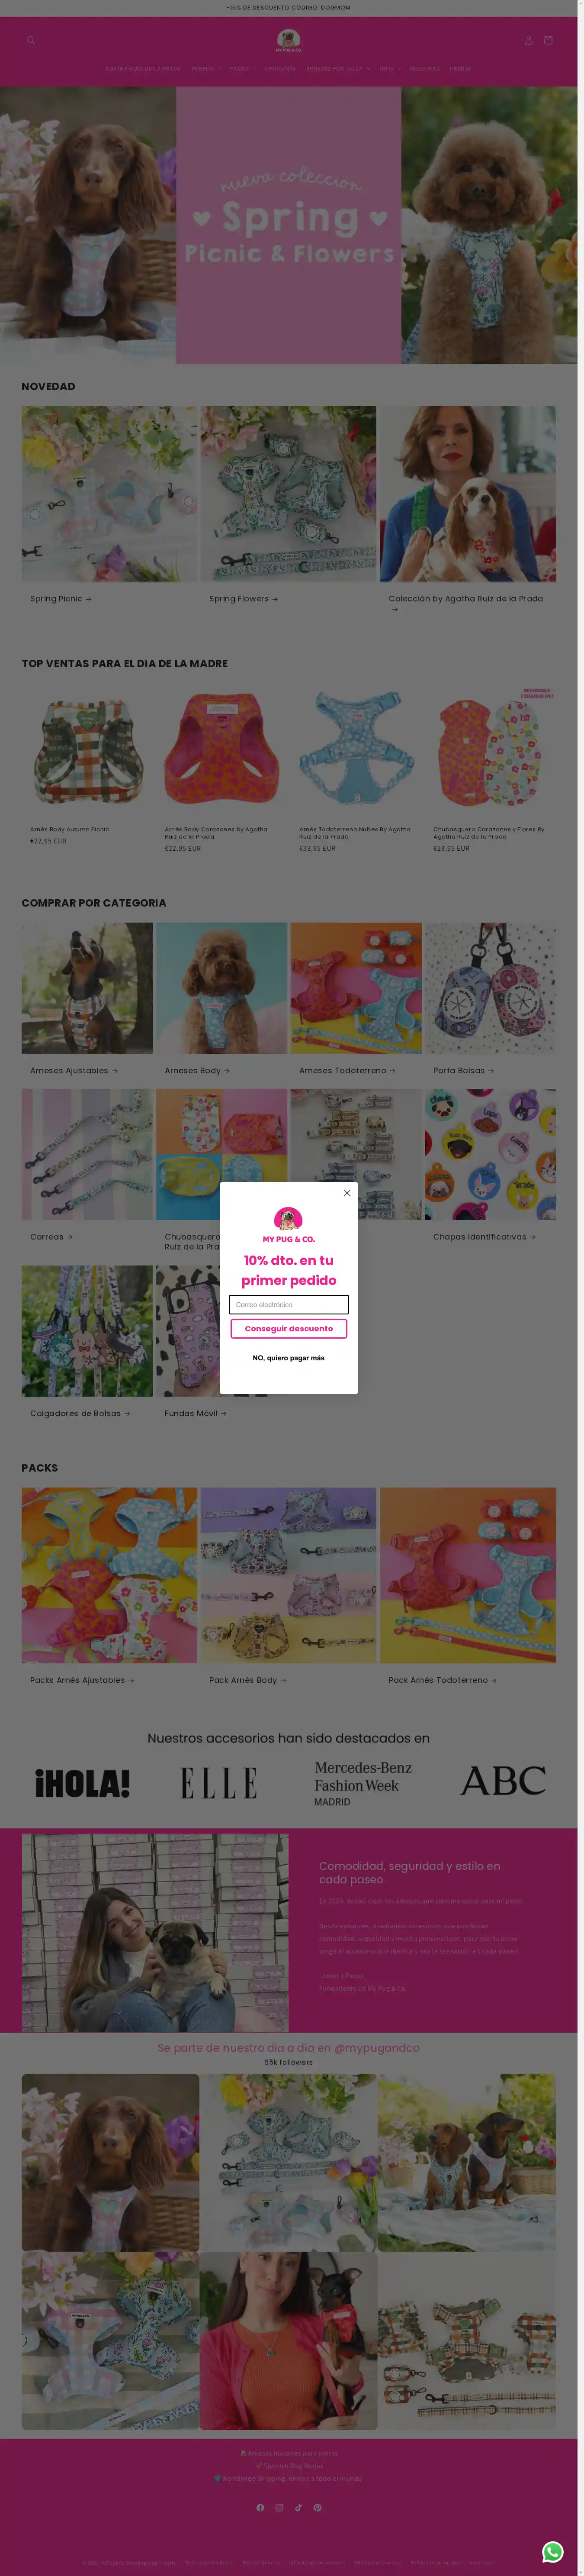Decline with 'NO, quiero pagar más'
The width and height of the screenshot is (584, 2576).
pyautogui.click(x=289, y=1358)
